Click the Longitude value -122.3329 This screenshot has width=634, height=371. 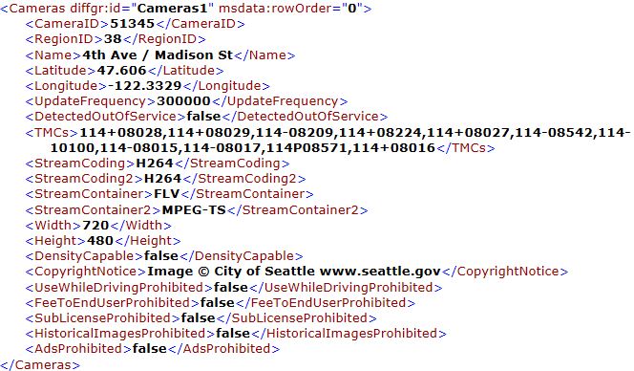click(144, 85)
